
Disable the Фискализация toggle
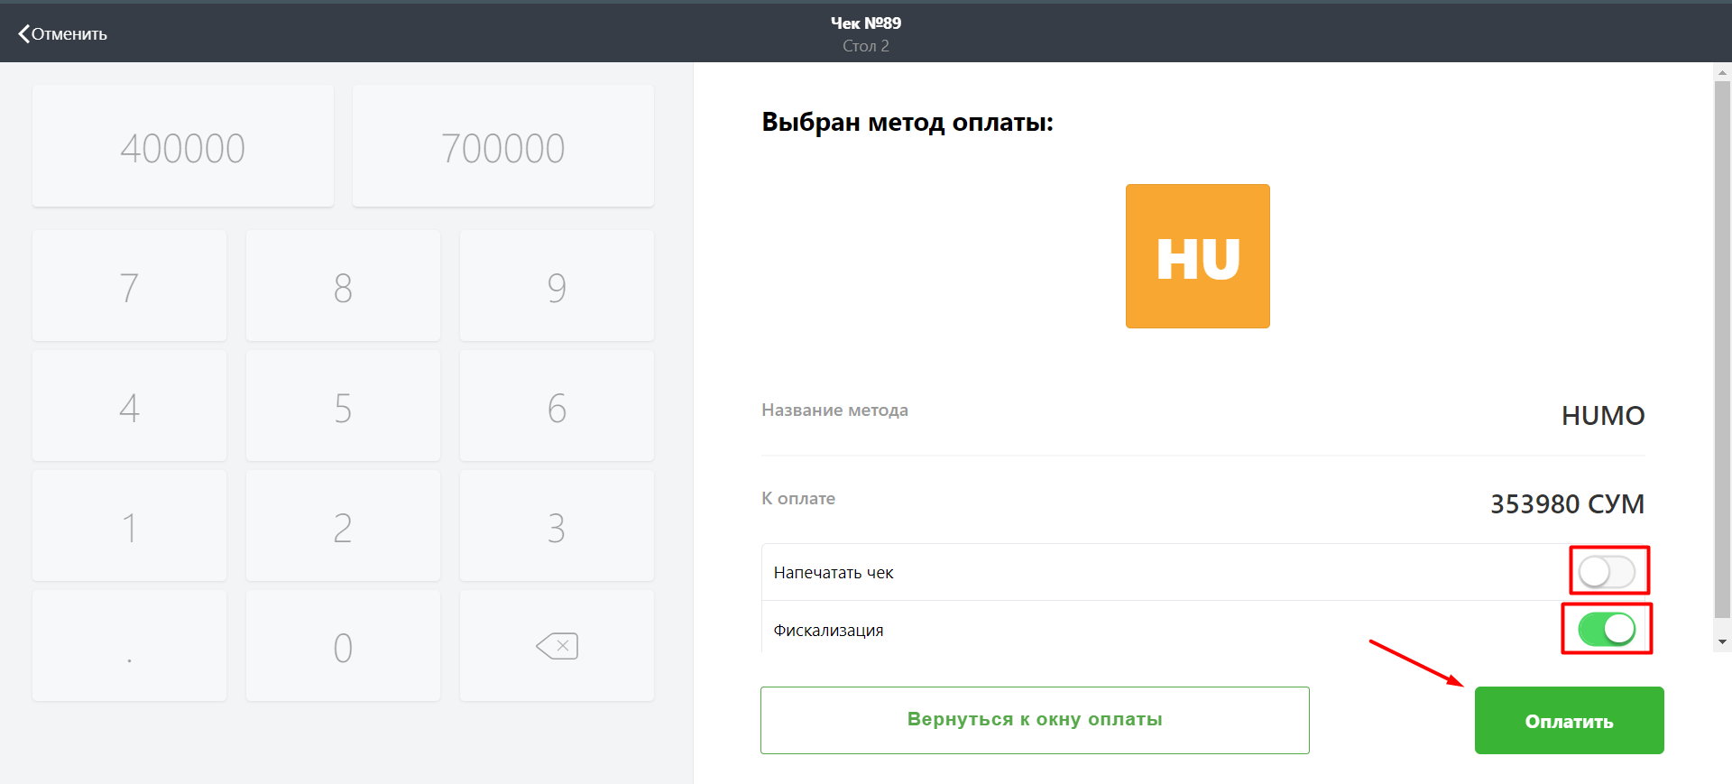coord(1607,629)
